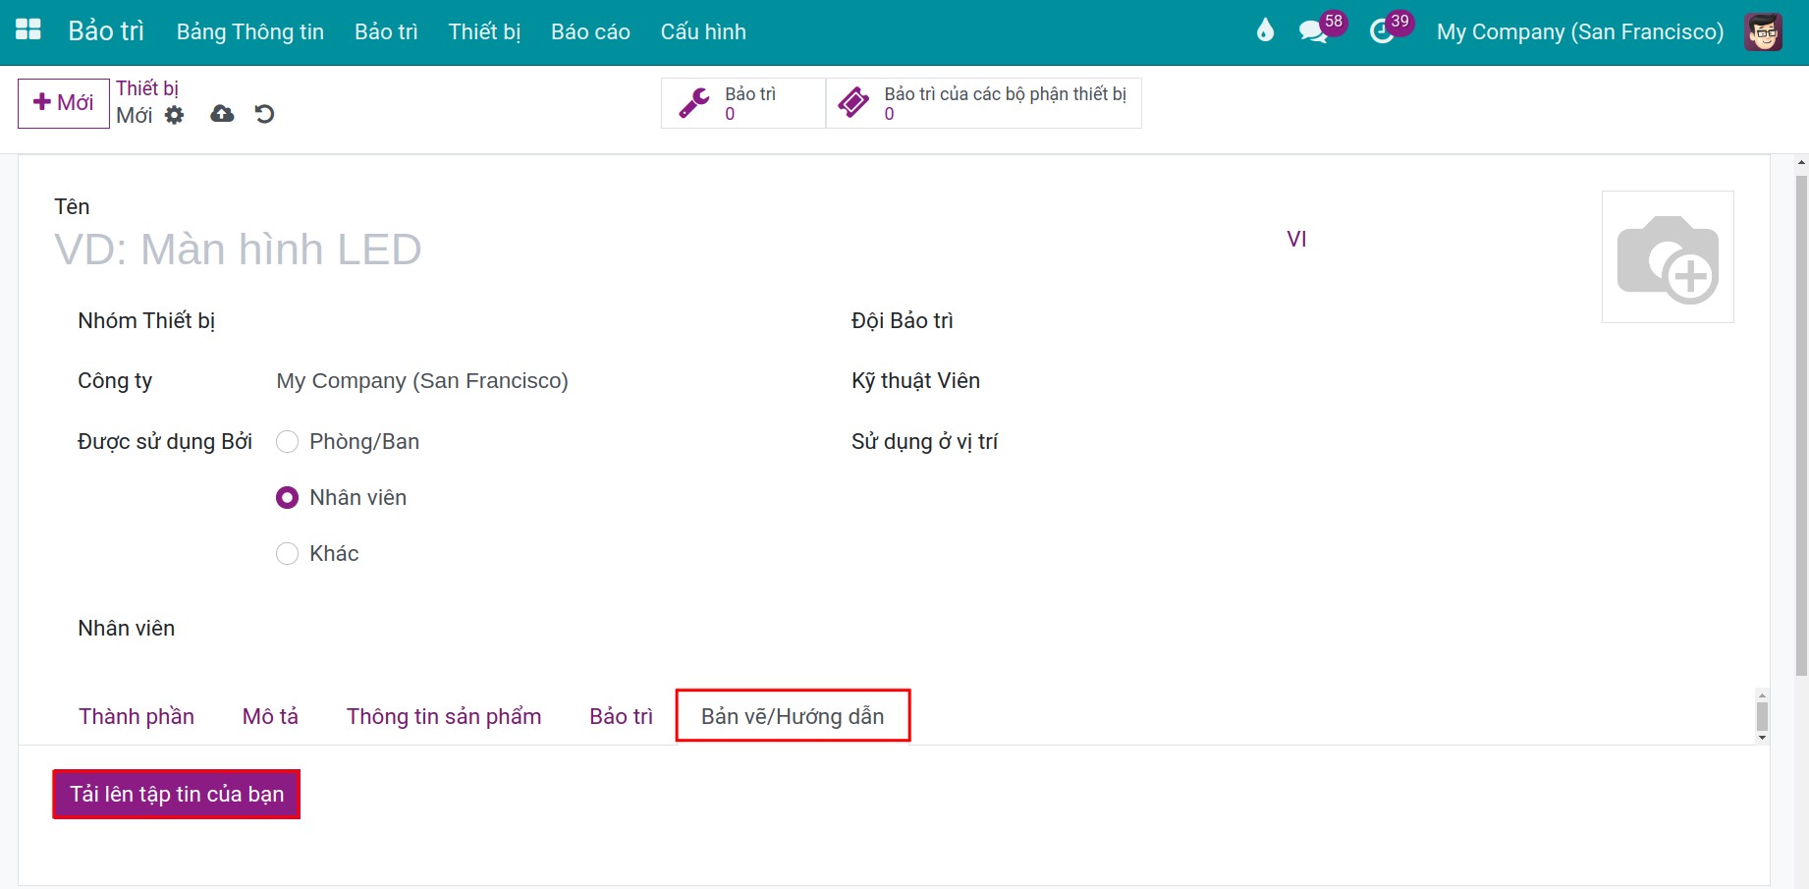Screen dimensions: 1809x889
Task: Click the Tên equipment name field
Action: (668, 250)
